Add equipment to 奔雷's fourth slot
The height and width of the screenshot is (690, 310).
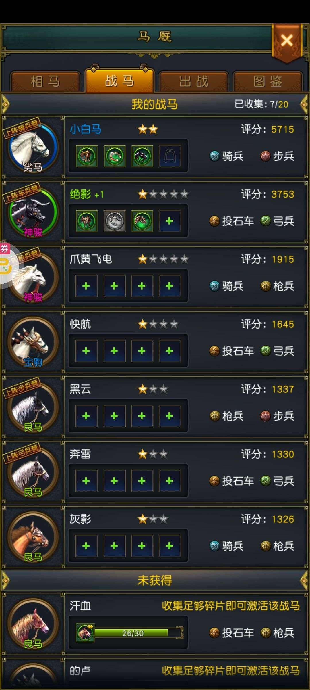[170, 481]
